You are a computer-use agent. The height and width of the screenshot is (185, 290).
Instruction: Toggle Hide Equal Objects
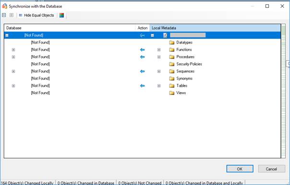coord(36,15)
